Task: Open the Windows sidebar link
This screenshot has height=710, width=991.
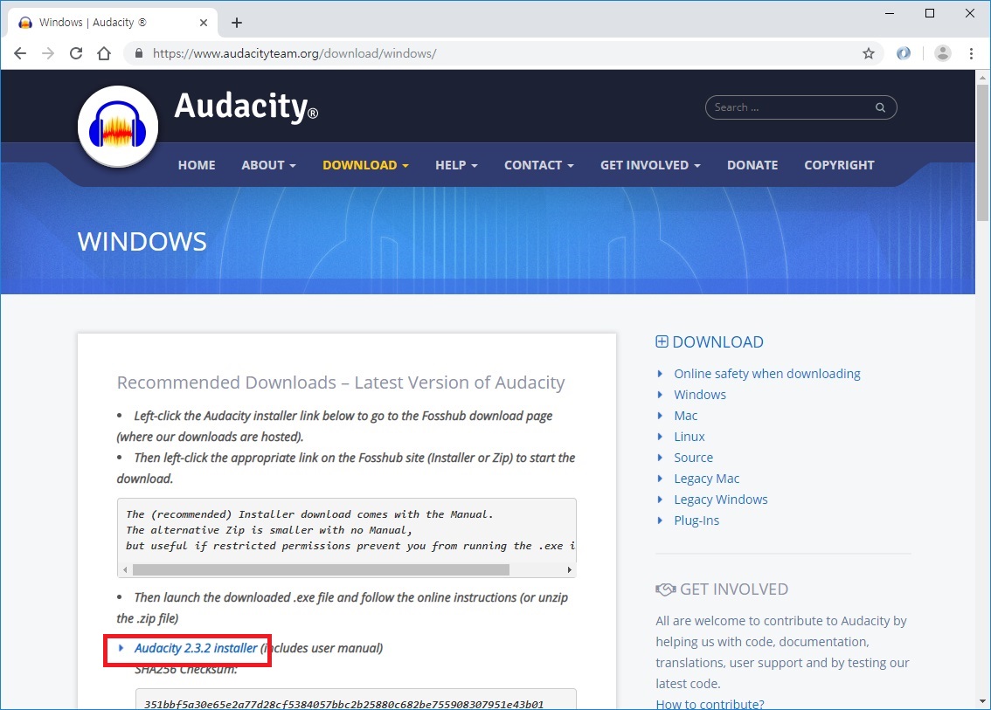Action: [700, 394]
